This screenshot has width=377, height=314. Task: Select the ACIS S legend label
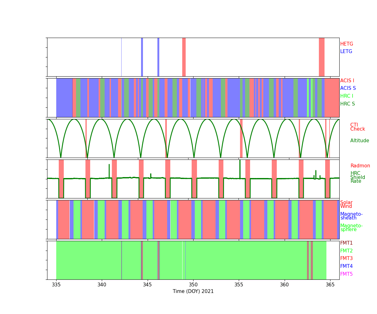coord(348,88)
